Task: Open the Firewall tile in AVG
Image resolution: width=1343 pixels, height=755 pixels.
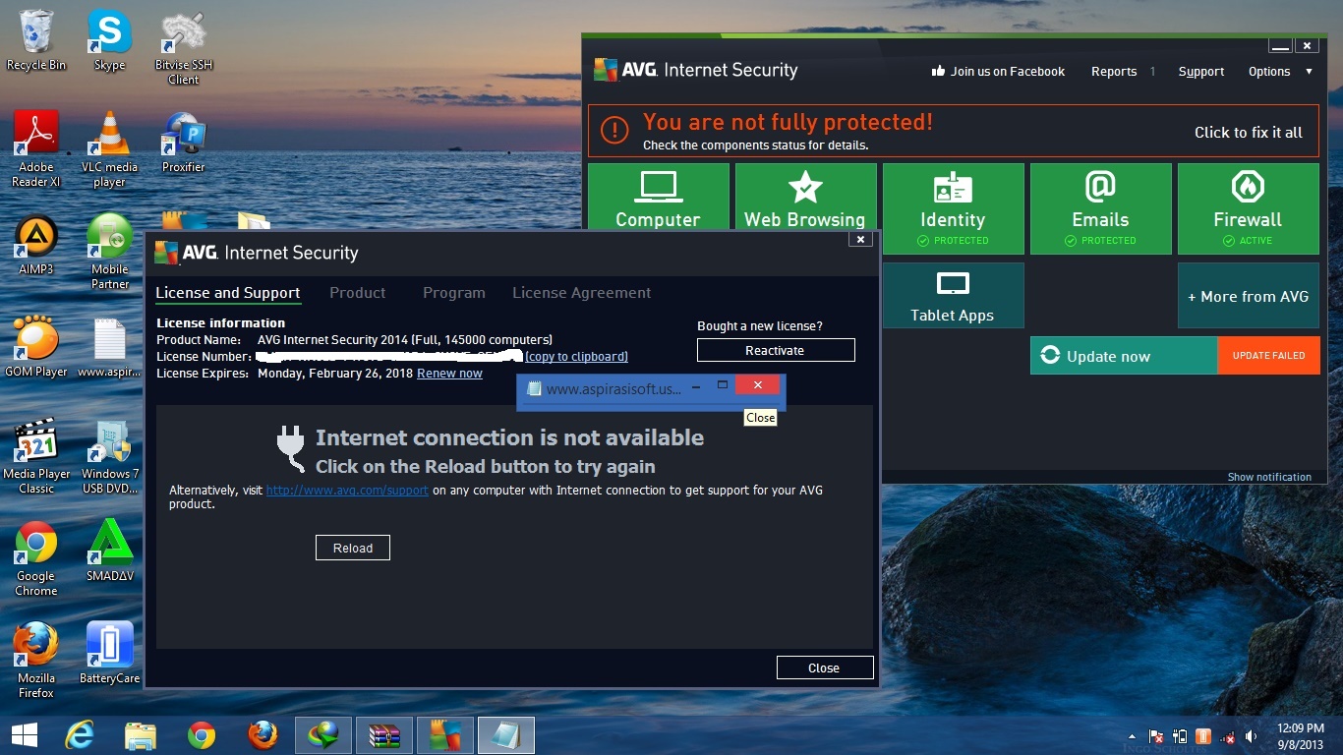Action: coord(1248,208)
